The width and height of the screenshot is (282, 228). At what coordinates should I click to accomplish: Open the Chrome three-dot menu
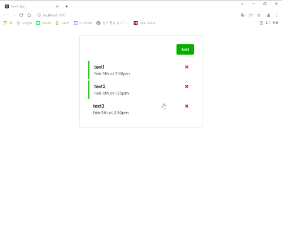277,15
